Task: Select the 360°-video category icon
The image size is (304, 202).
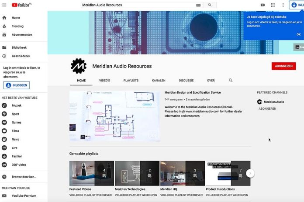Action: (x=4, y=165)
